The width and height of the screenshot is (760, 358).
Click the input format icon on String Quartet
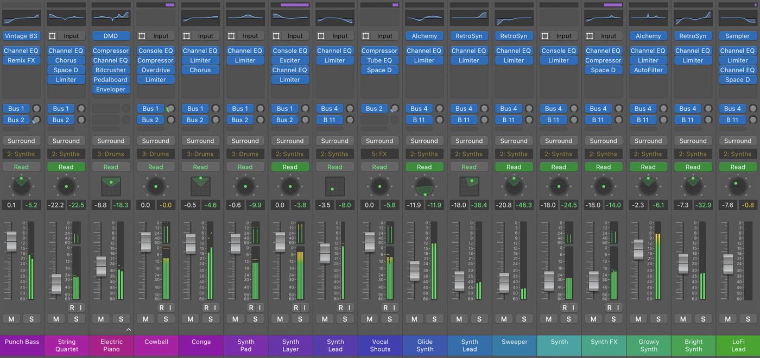click(53, 36)
